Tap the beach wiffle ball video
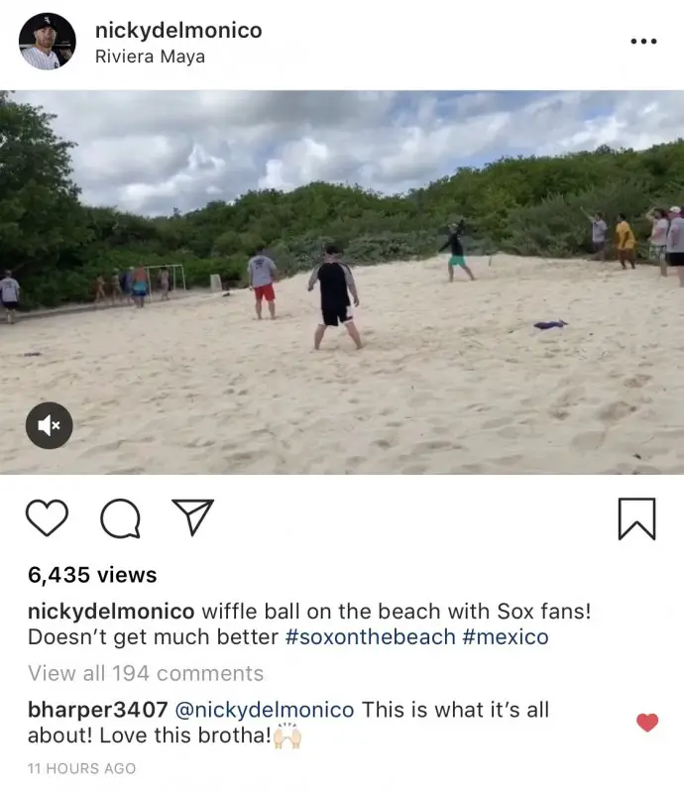The height and width of the screenshot is (793, 684). coord(342,283)
